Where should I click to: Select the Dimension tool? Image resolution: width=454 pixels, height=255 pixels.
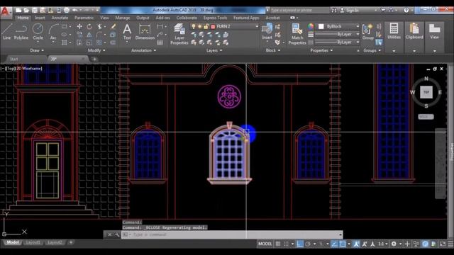point(145,32)
